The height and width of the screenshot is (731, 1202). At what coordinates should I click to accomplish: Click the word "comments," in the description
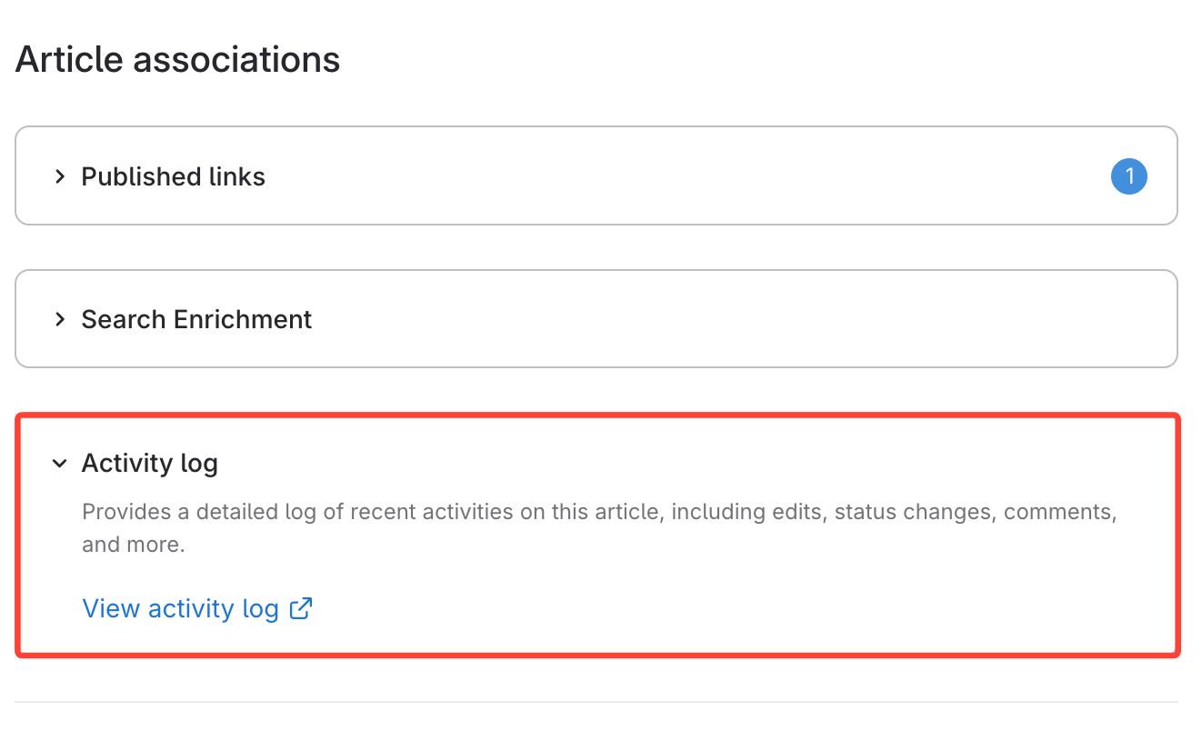click(x=1059, y=512)
